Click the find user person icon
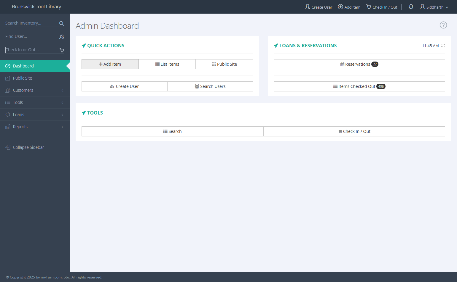457x282 pixels. tap(62, 37)
